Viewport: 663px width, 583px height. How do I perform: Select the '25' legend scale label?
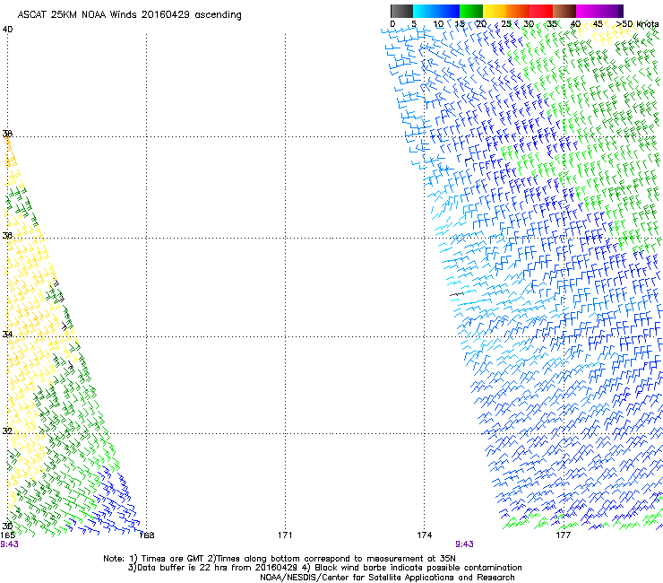coord(506,24)
